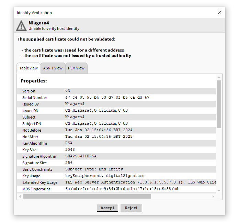
Task: Click the TLS Web Server Authentication value
Action: [140, 182]
